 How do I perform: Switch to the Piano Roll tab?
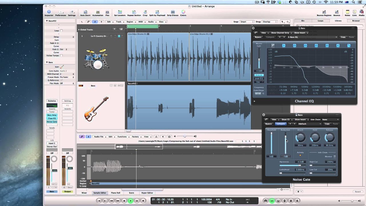coord(116,193)
